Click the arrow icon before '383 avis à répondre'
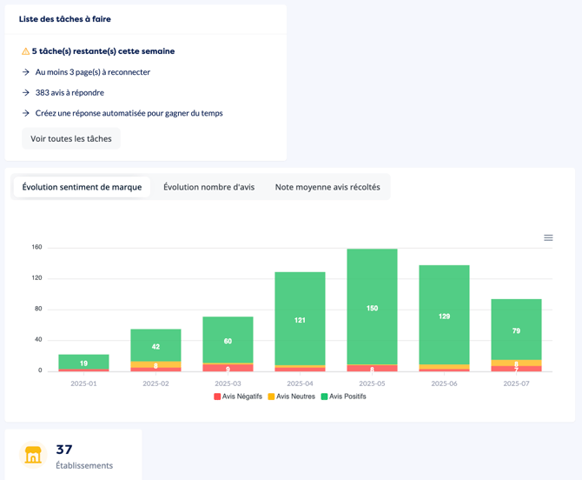Image resolution: width=582 pixels, height=480 pixels. point(25,92)
